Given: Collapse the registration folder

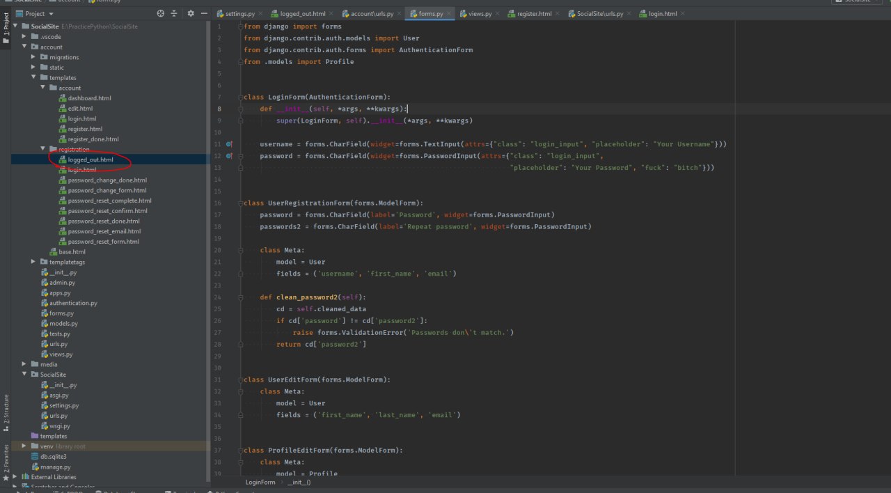Looking at the screenshot, I should click(x=42, y=149).
